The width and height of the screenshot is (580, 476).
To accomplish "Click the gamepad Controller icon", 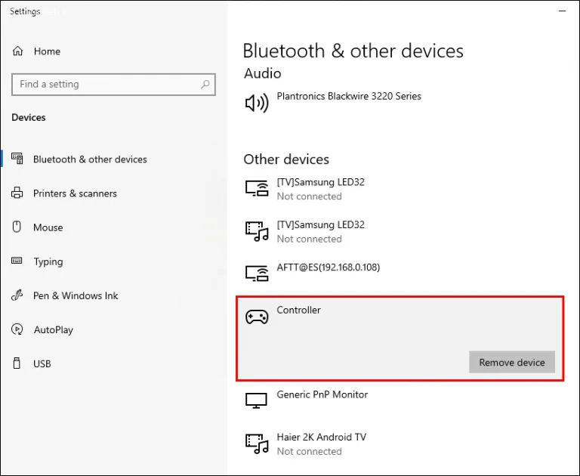I will pyautogui.click(x=257, y=317).
